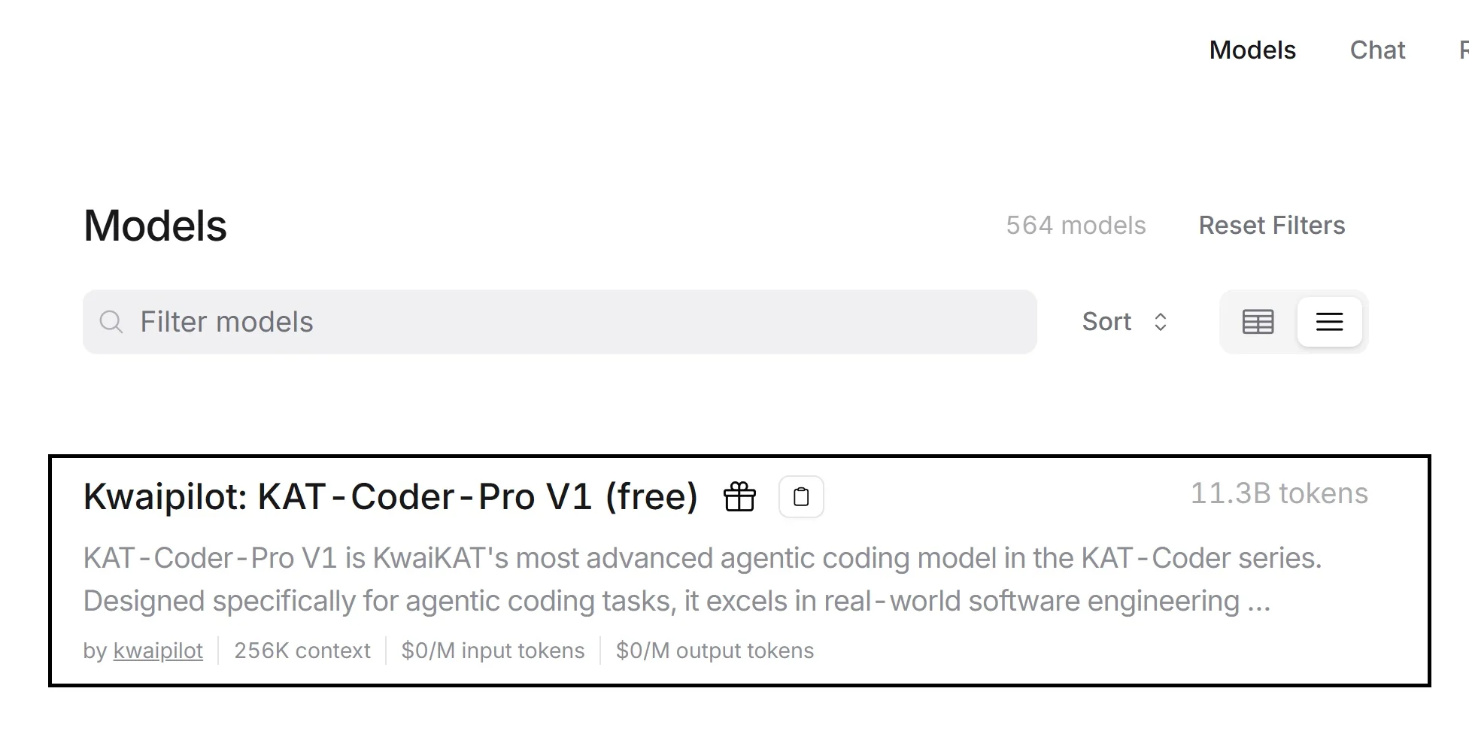Copy the KAT-Coder-Pro model ID with clipboard icon

pyautogui.click(x=801, y=497)
